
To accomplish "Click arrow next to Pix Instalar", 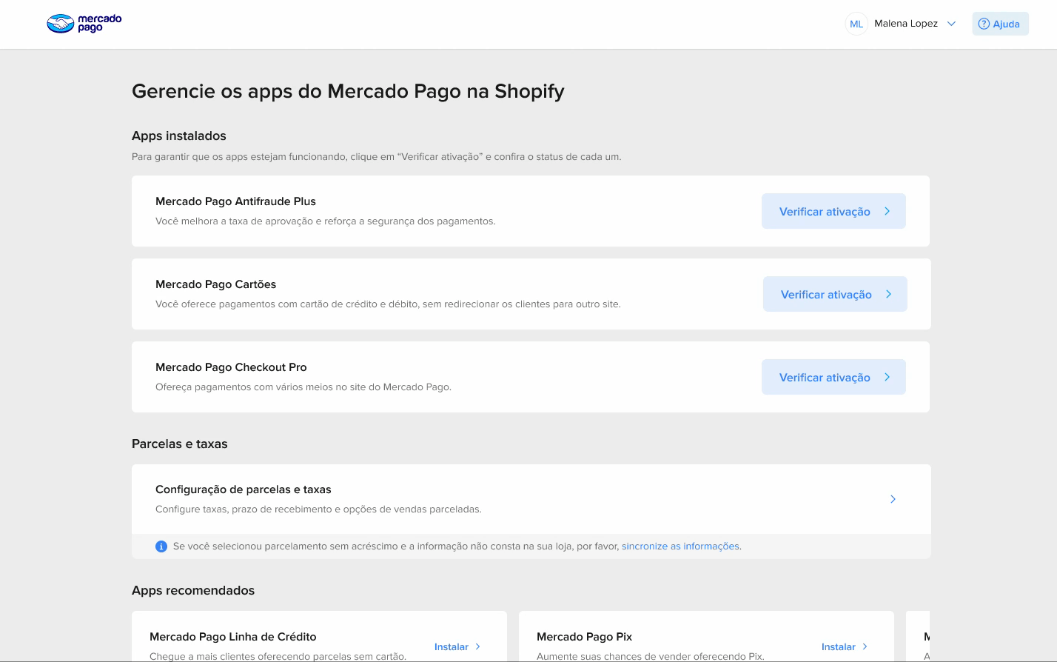I will (x=865, y=646).
